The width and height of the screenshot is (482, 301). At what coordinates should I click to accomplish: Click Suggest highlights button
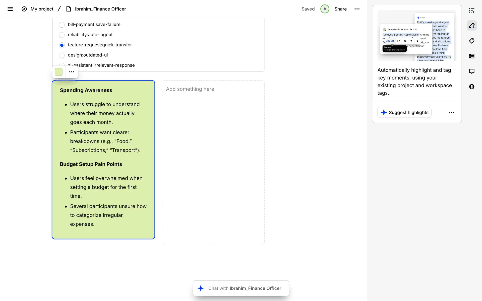pyautogui.click(x=404, y=113)
